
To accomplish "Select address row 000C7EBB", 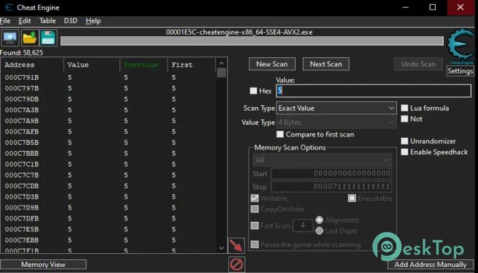I will click(x=109, y=240).
